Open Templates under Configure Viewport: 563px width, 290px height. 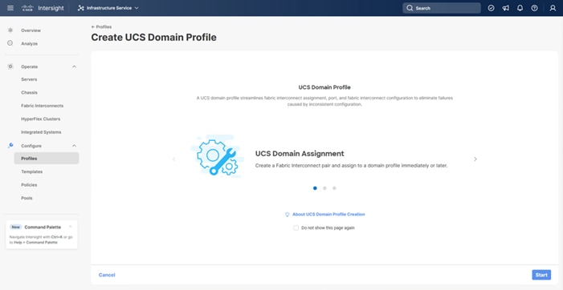pyautogui.click(x=31, y=172)
